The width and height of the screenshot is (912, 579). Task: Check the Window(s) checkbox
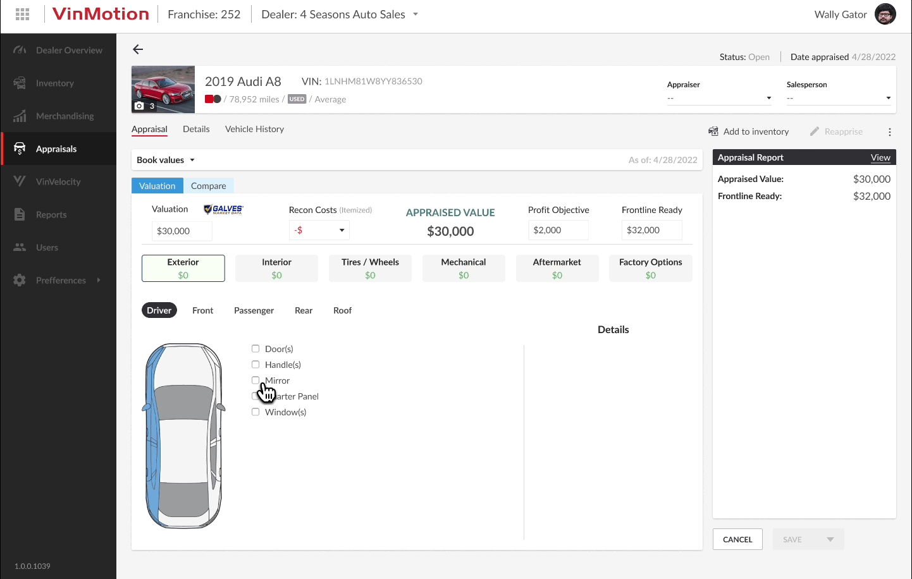pos(256,411)
